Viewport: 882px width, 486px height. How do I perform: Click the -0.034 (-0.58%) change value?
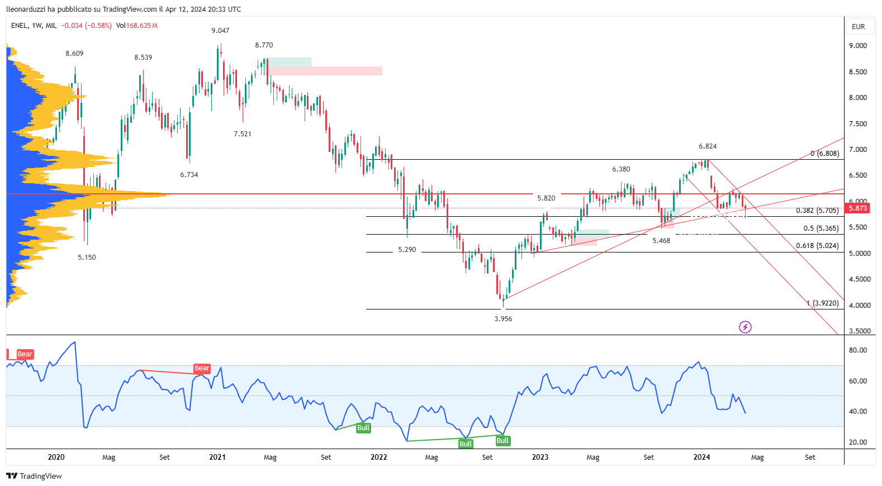coord(86,26)
